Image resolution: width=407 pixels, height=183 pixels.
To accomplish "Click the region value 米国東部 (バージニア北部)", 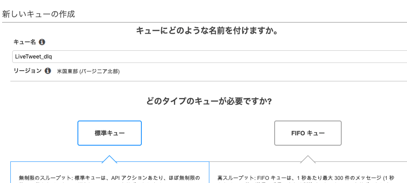I will point(88,71).
